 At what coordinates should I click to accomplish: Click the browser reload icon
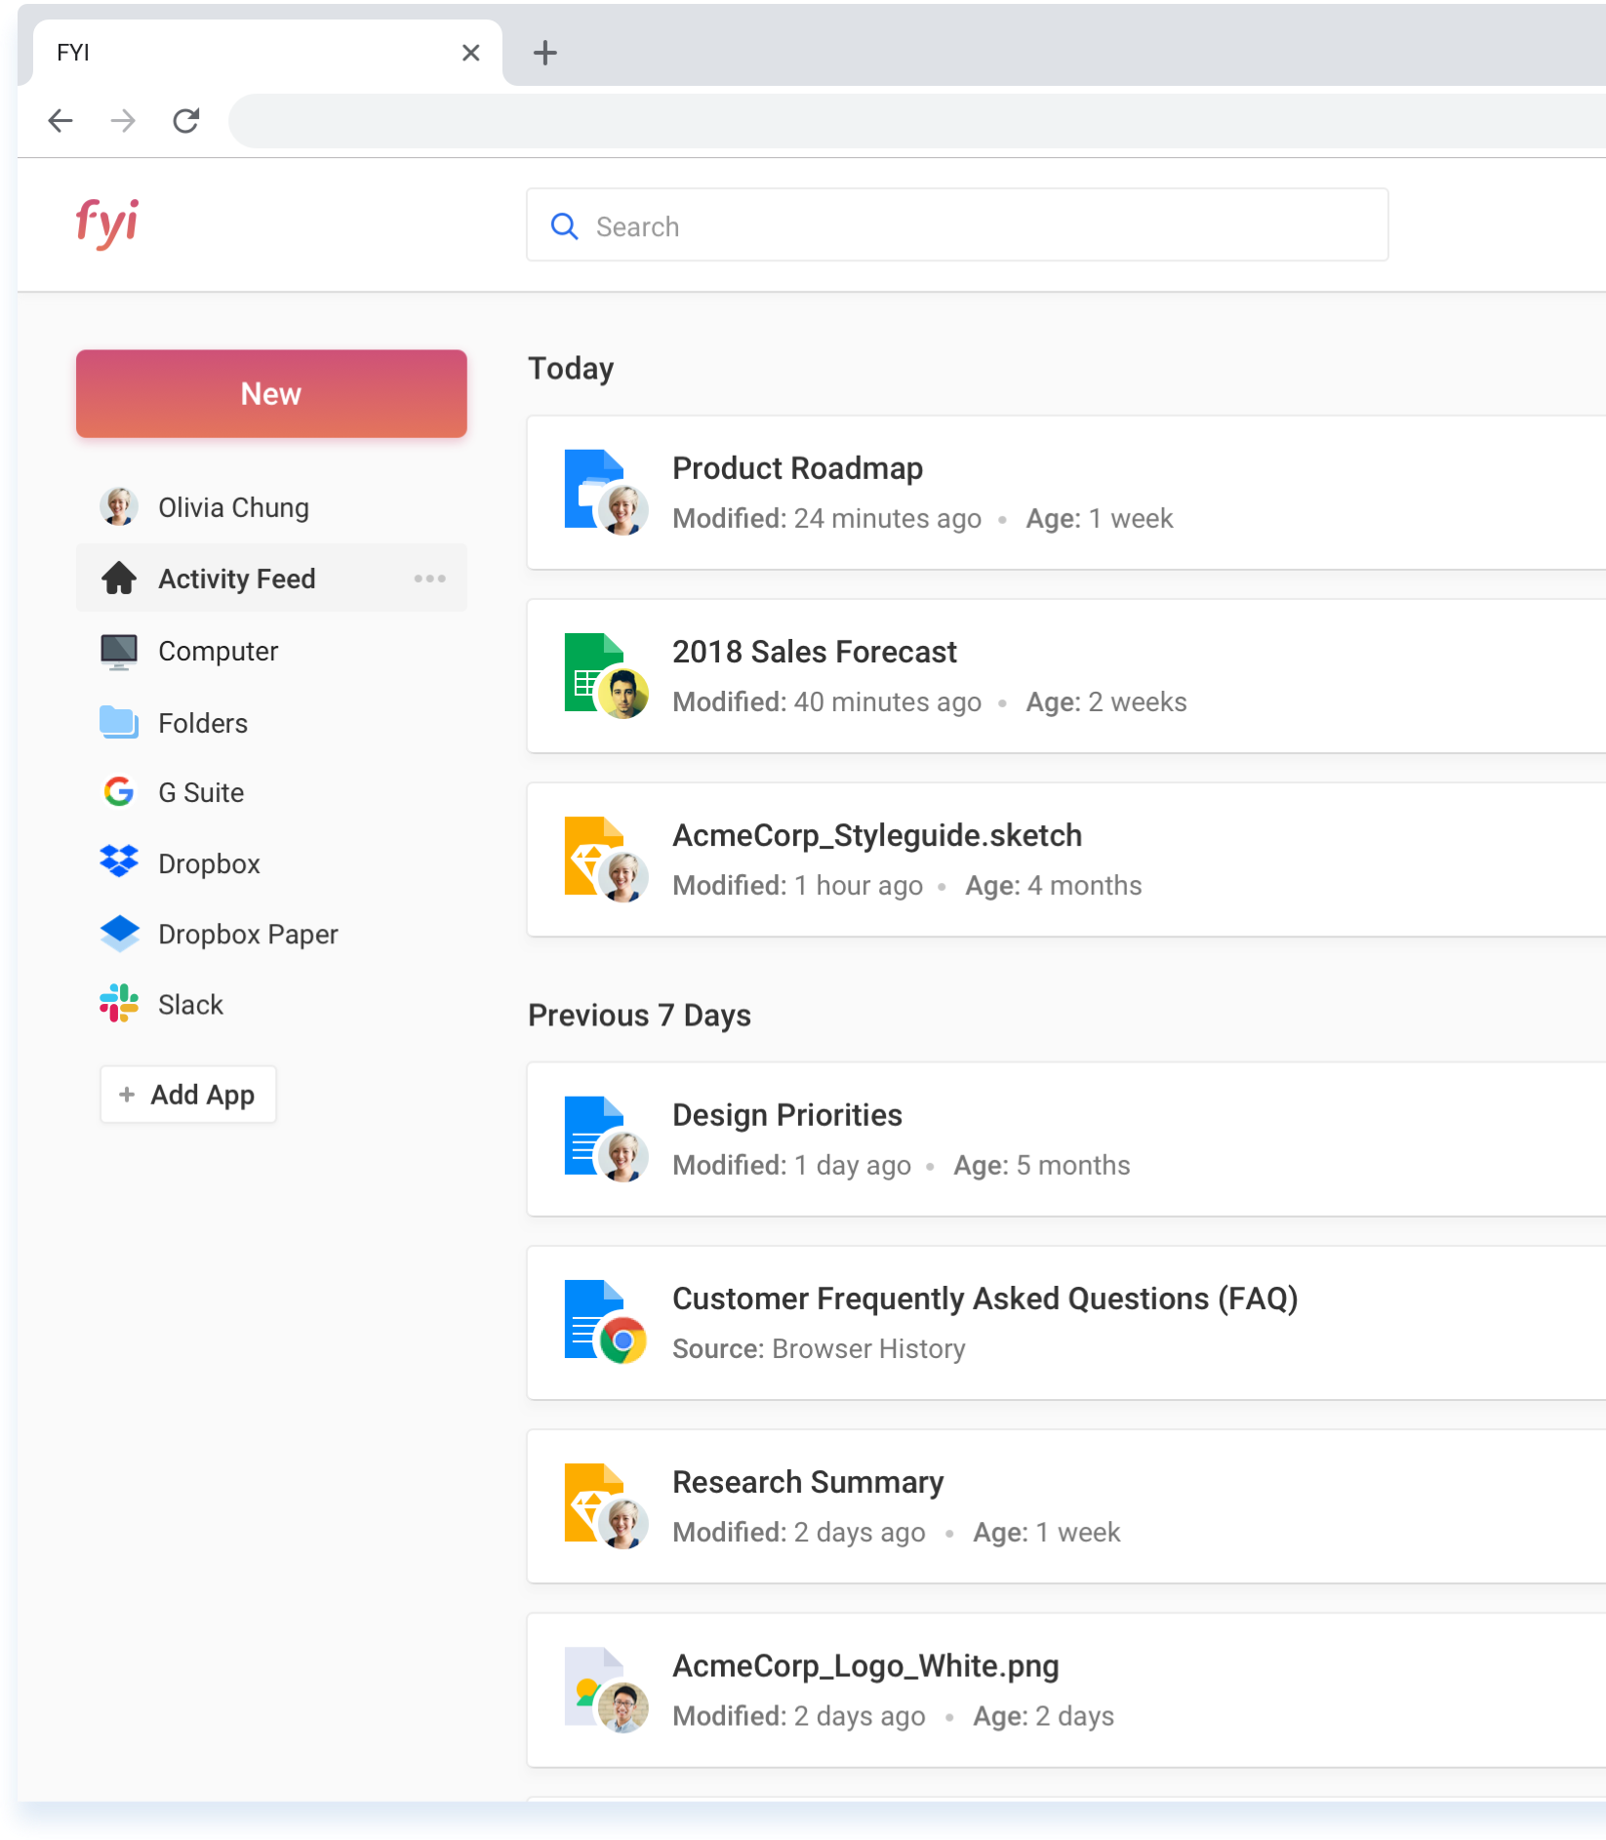pos(185,121)
